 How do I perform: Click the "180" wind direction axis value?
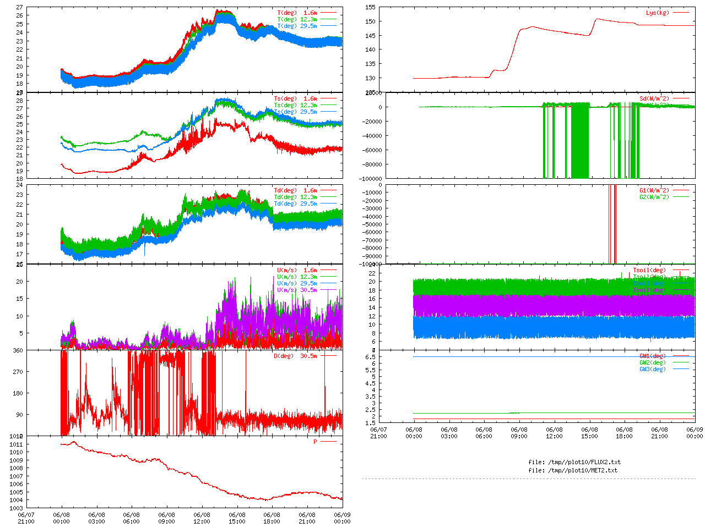[18, 393]
